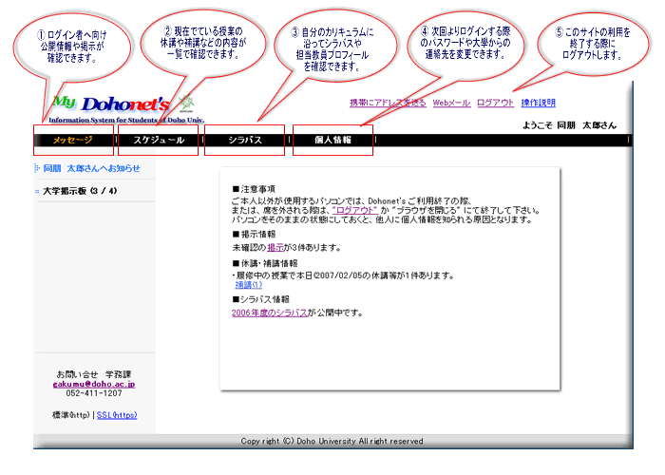The height and width of the screenshot is (475, 665).
Task: Click the Doho University emblem beside logo
Action: tap(187, 104)
